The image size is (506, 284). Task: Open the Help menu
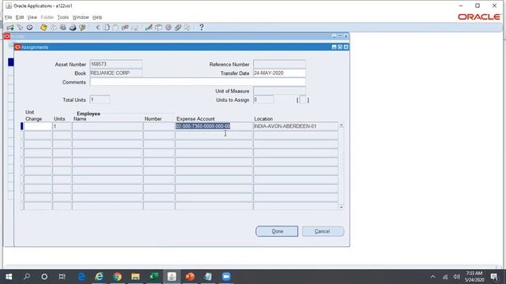click(97, 17)
